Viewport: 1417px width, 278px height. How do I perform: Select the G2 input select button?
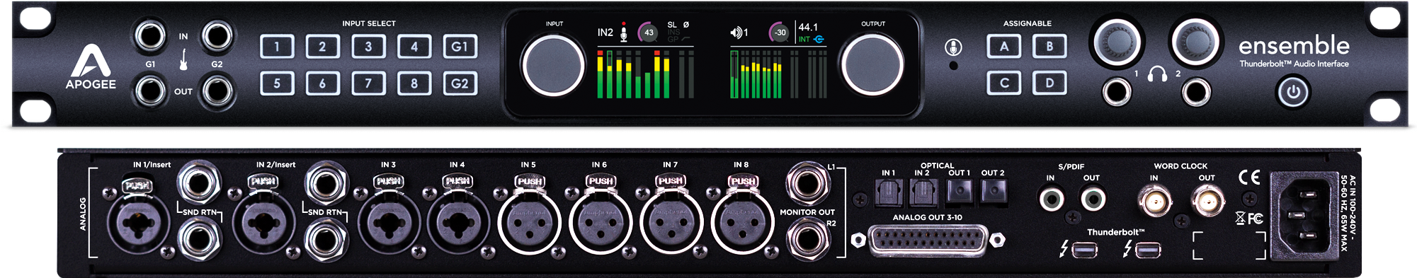[460, 83]
